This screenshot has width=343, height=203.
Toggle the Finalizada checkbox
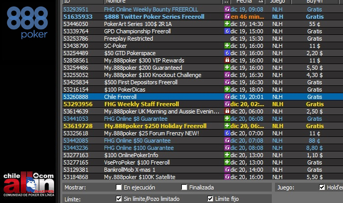[x=184, y=187]
